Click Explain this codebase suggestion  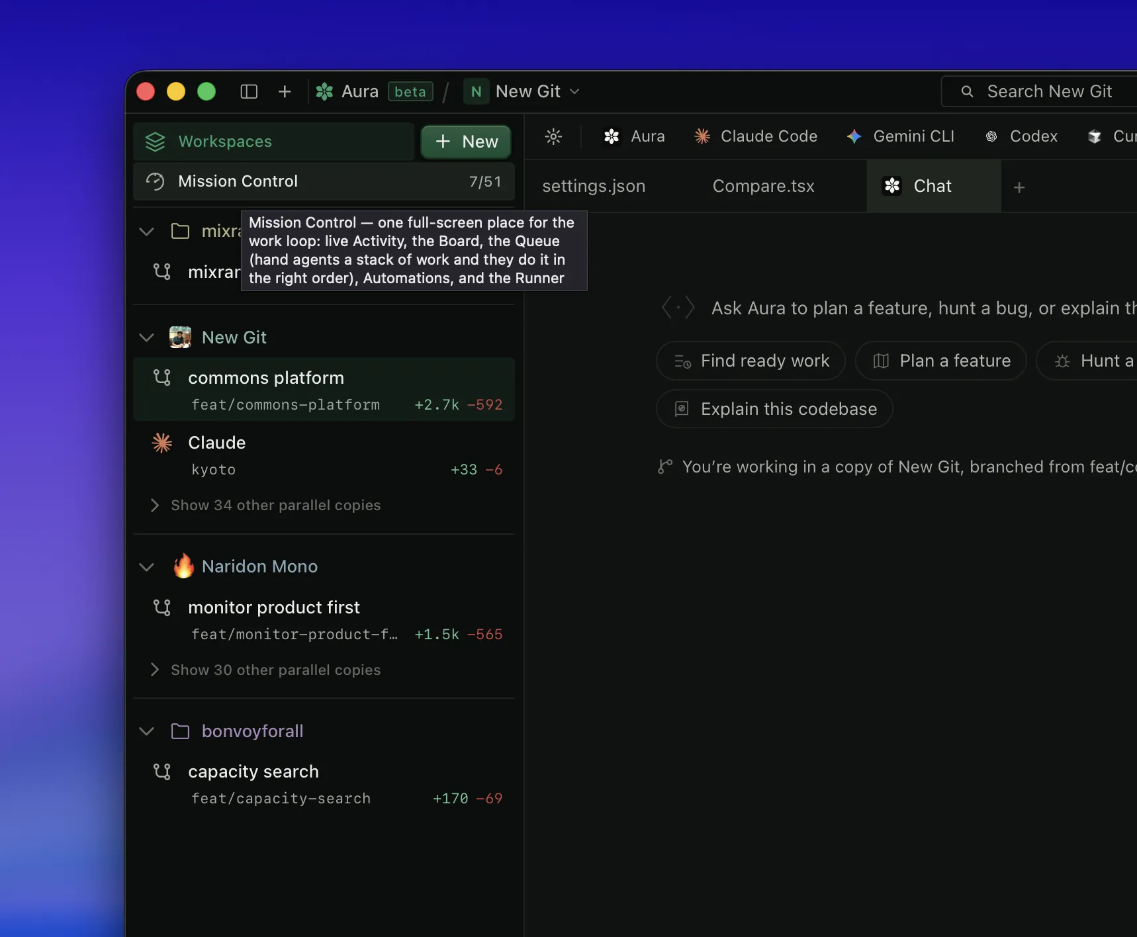[x=774, y=409]
